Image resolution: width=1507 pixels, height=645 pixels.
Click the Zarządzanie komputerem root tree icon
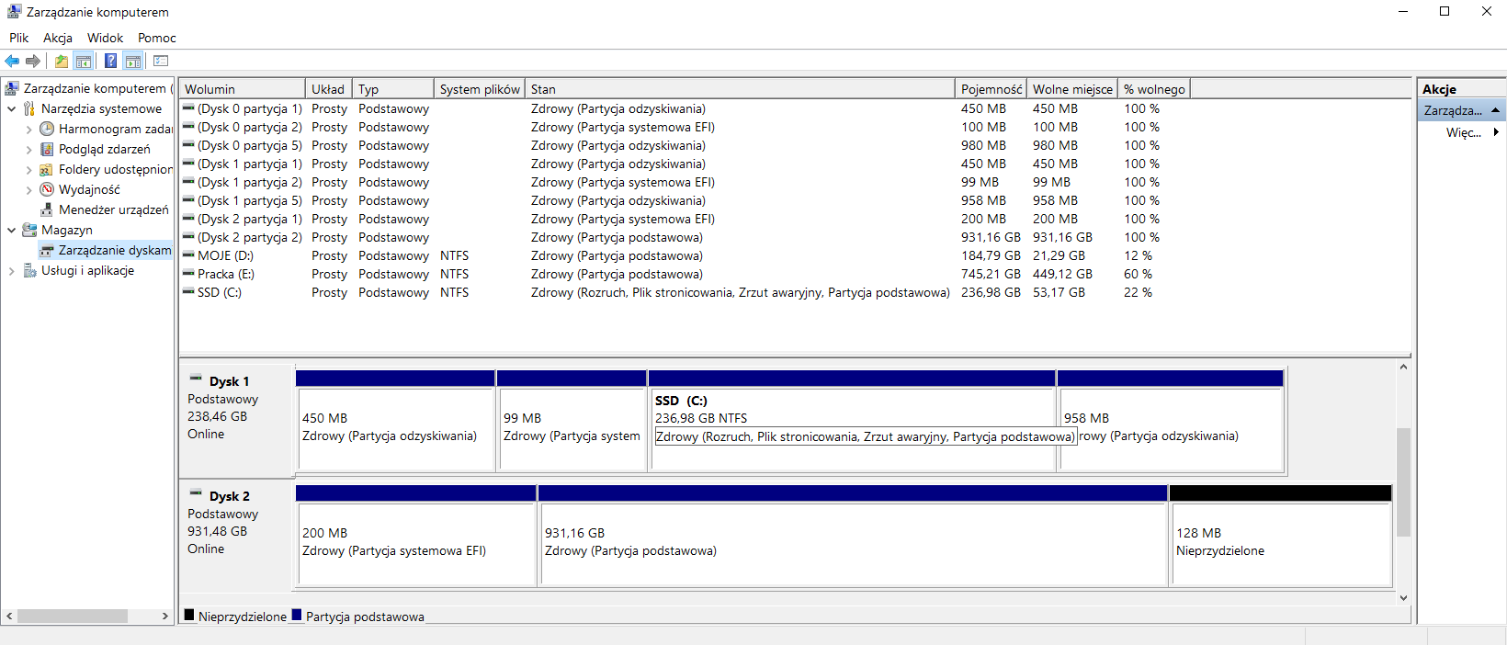pos(12,88)
